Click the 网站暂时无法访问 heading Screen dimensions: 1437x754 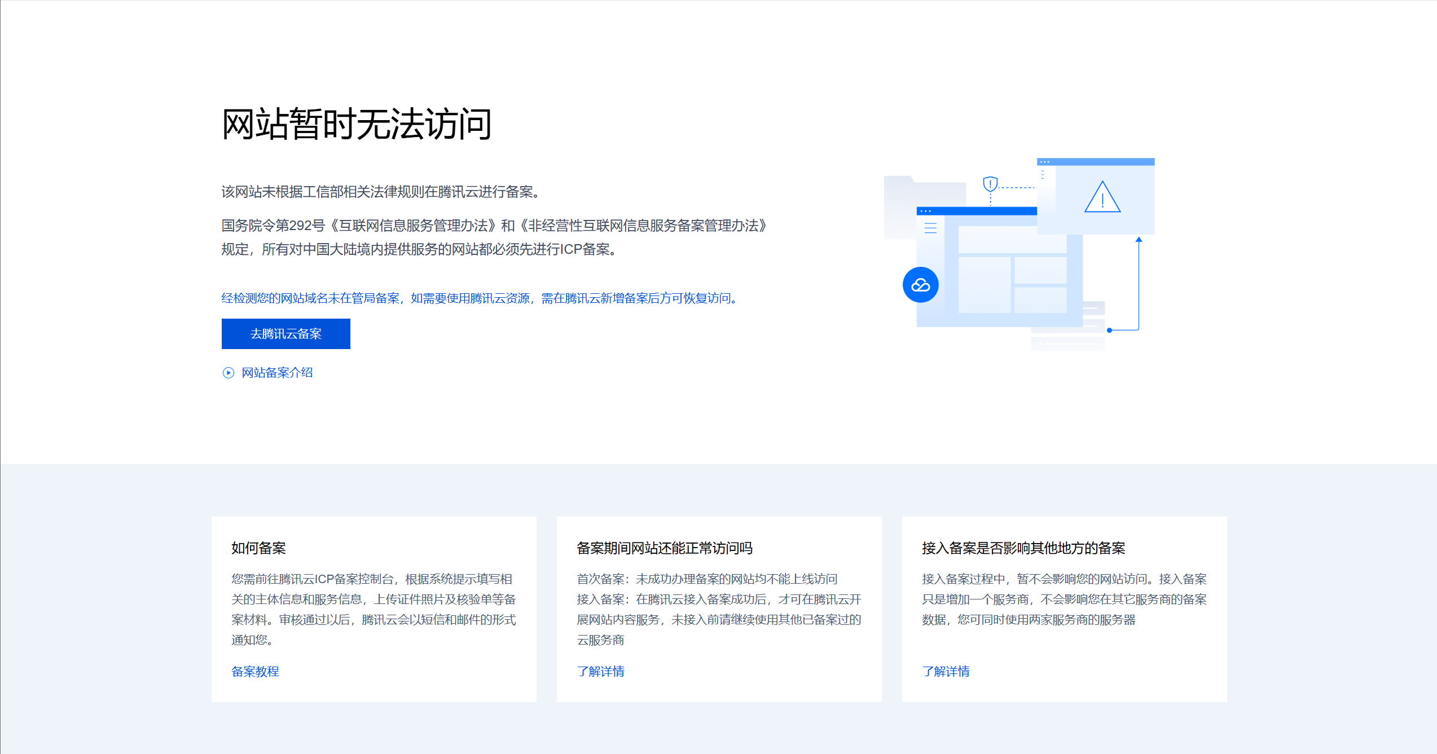click(357, 124)
